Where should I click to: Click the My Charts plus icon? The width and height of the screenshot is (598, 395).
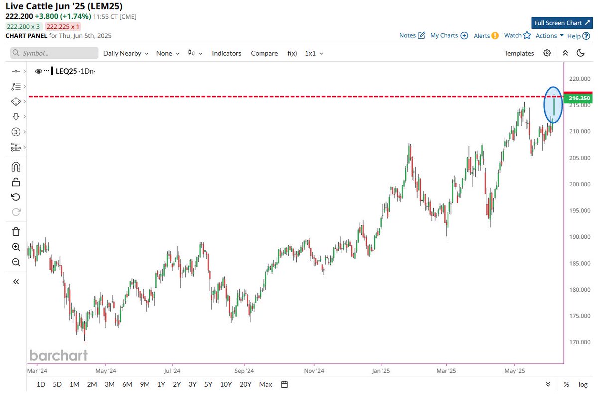click(x=464, y=35)
